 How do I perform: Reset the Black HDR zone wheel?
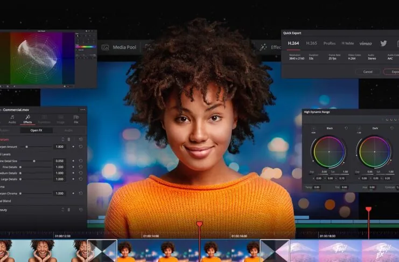point(346,128)
